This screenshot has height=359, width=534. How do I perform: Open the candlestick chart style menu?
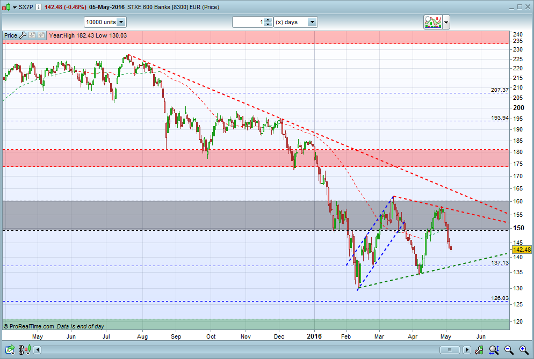pyautogui.click(x=10, y=7)
